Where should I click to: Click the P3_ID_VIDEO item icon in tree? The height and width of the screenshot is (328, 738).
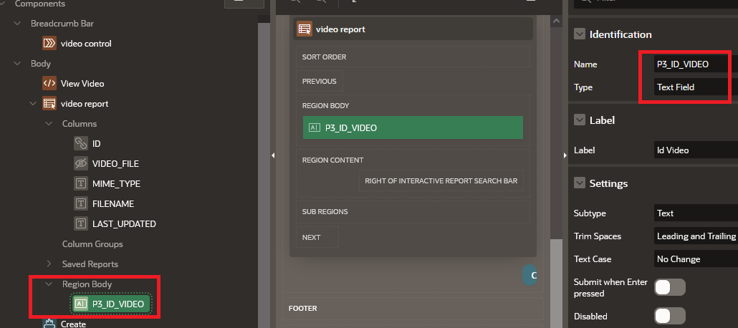click(x=81, y=304)
